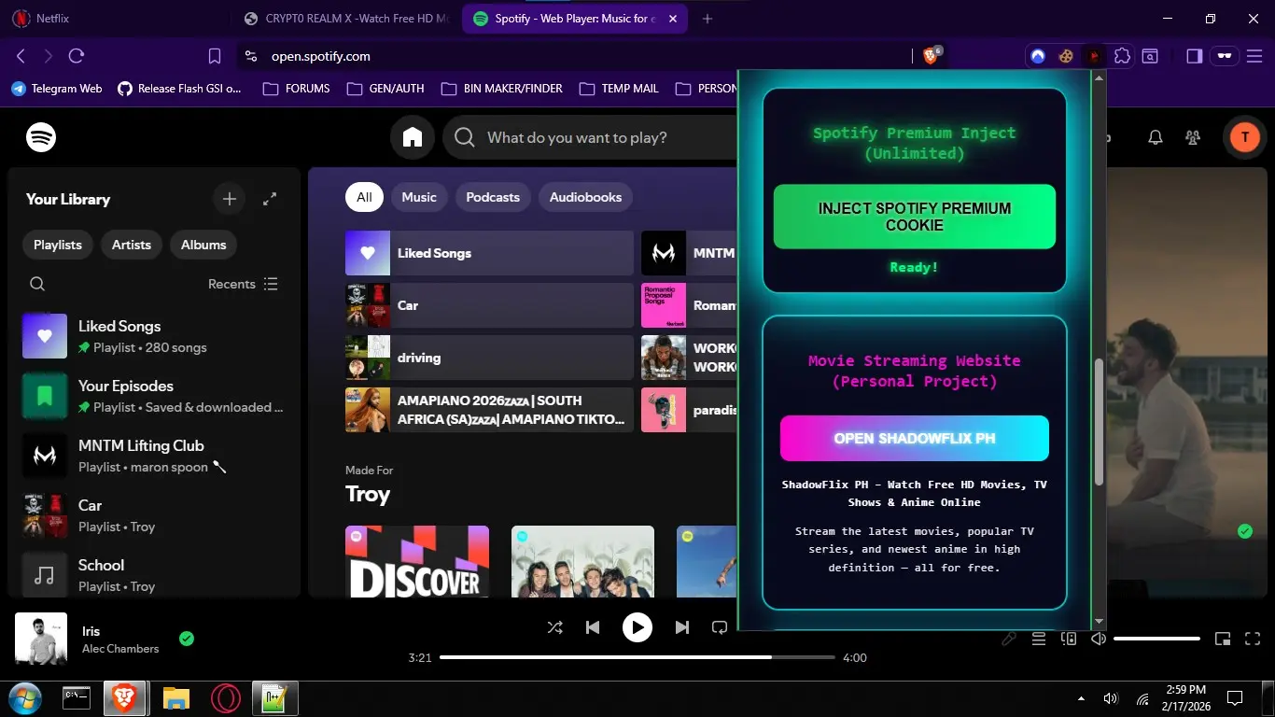Open the Brave hamburger menu
The image size is (1275, 717).
pos(1254,56)
